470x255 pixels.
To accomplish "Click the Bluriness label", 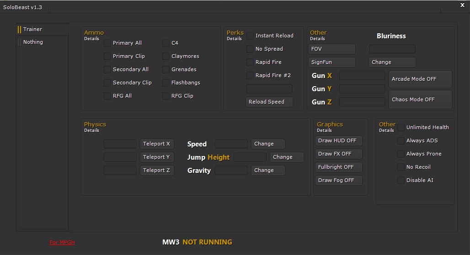I will [391, 36].
